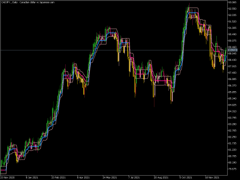The image size is (240, 180).
Task: Click the 80.705 price axis label
Action: (x=232, y=156)
